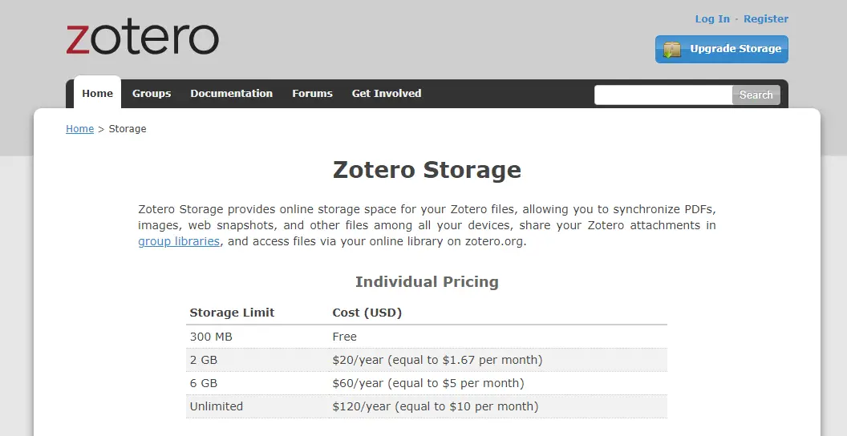847x436 pixels.
Task: Click the Individual Pricing heading
Action: [427, 281]
